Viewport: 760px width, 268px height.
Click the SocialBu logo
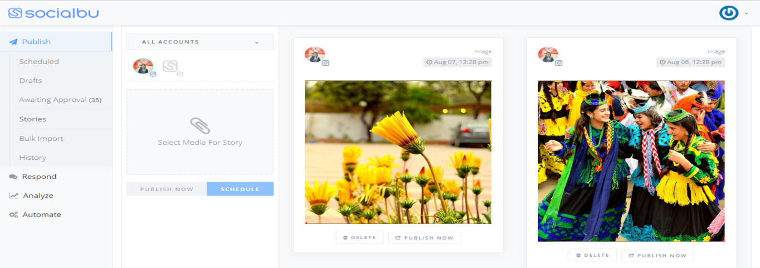53,13
